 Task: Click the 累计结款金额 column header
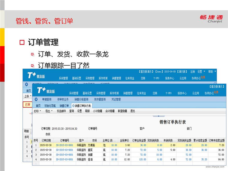coord(200,141)
